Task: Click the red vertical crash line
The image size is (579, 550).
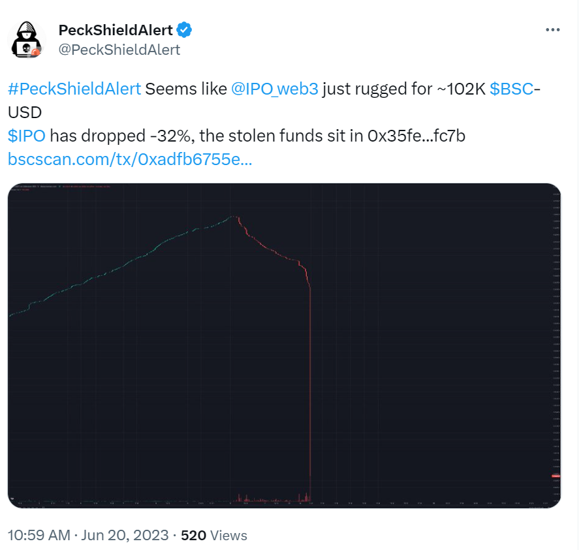Action: 310,391
